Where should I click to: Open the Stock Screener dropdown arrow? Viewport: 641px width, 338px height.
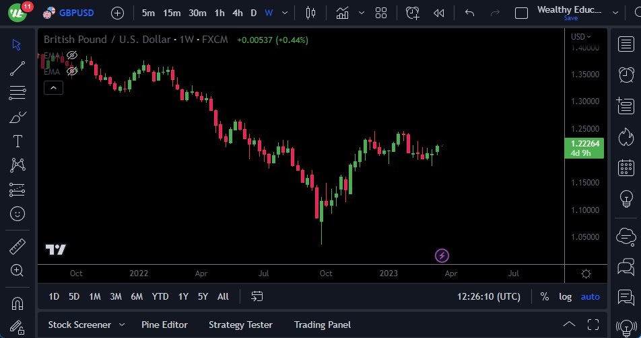point(122,325)
